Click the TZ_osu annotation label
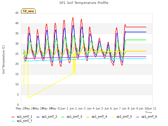Image resolution: width=168 pixels, height=126 pixels. click(28, 11)
